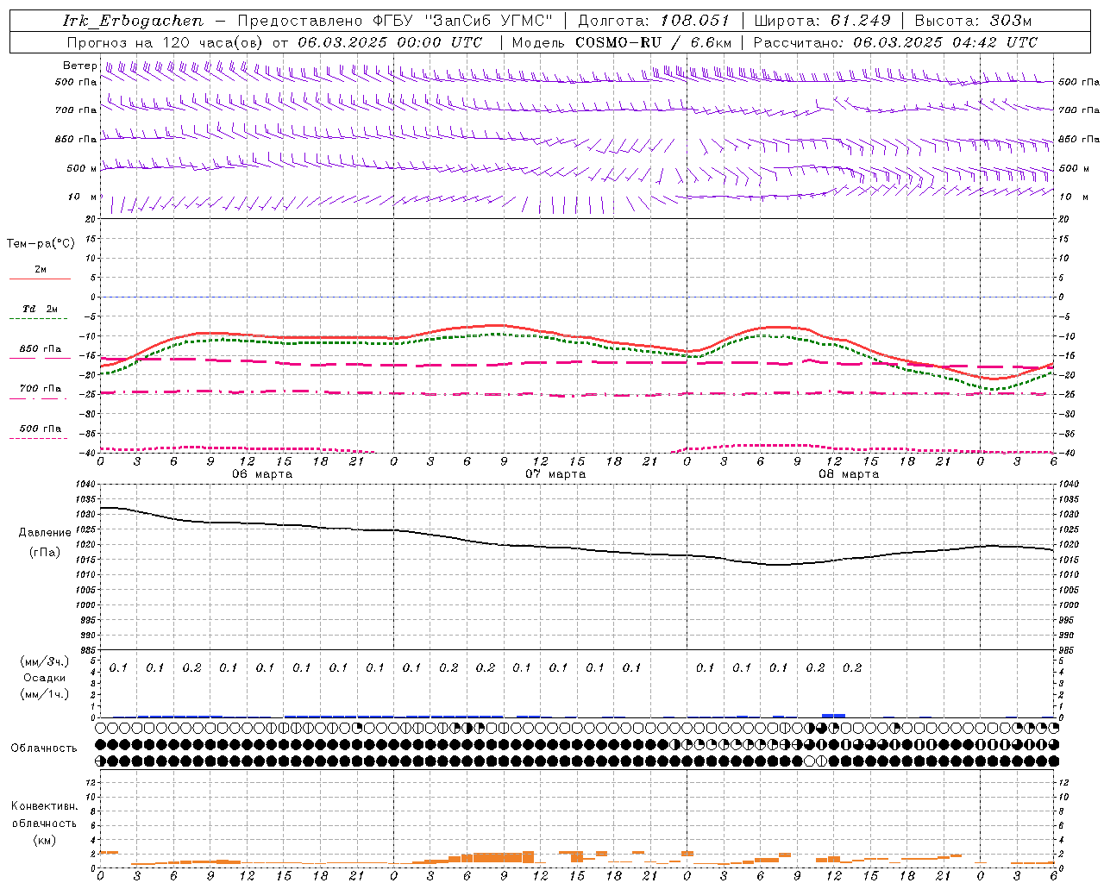Screen dimensions: 1104x883
Task: Click the "500 м" wind level label on left
Action: (x=82, y=168)
